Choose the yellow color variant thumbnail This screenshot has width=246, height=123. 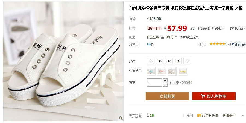183,71
